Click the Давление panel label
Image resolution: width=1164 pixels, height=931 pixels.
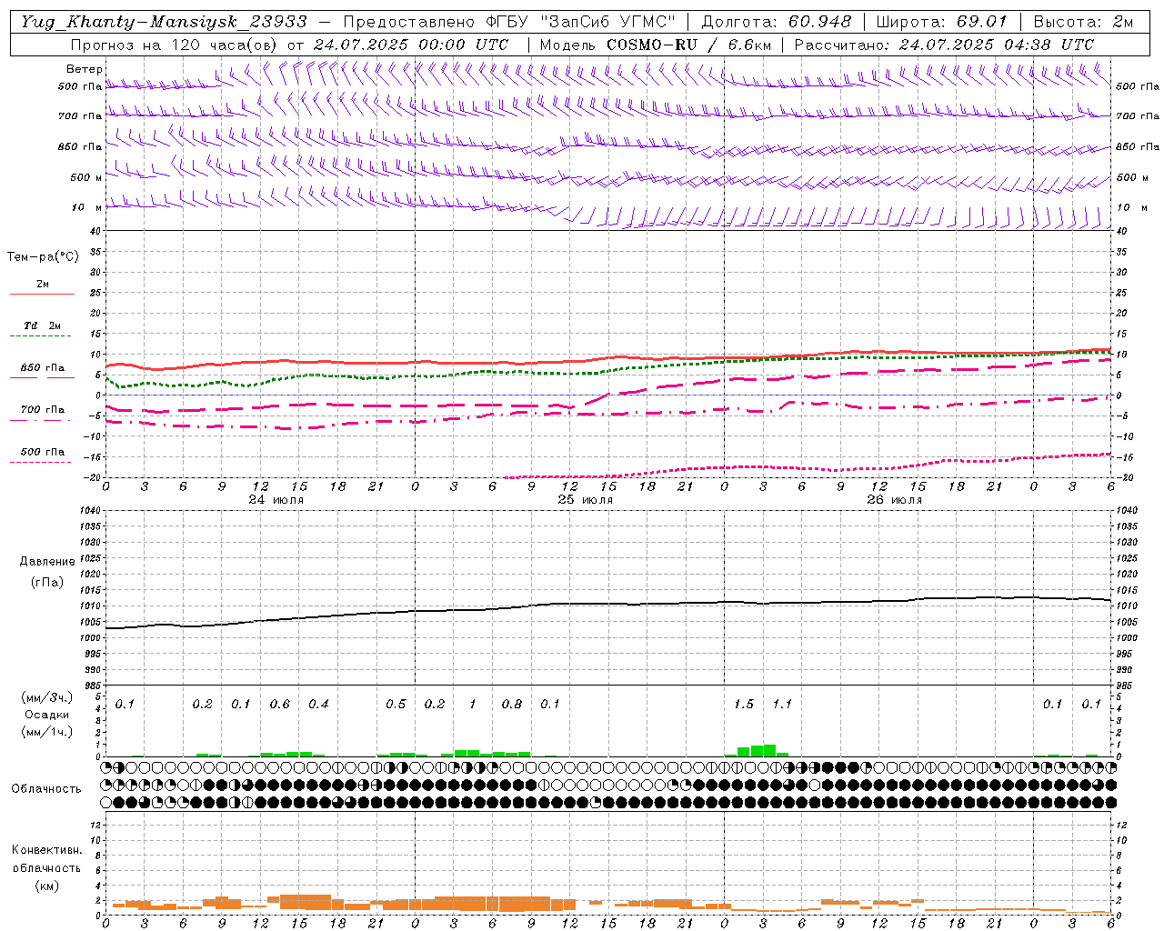pos(47,562)
